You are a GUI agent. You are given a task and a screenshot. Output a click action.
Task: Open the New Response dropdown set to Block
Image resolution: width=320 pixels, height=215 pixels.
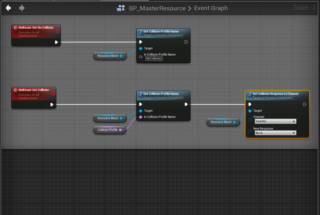point(275,133)
